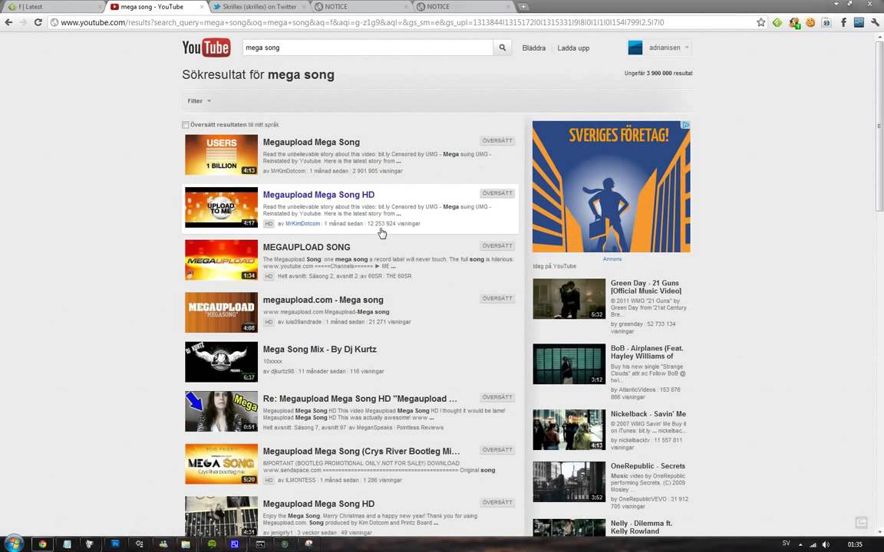Click the cookie extension icon
Viewport: 884px width, 552px height.
click(810, 22)
